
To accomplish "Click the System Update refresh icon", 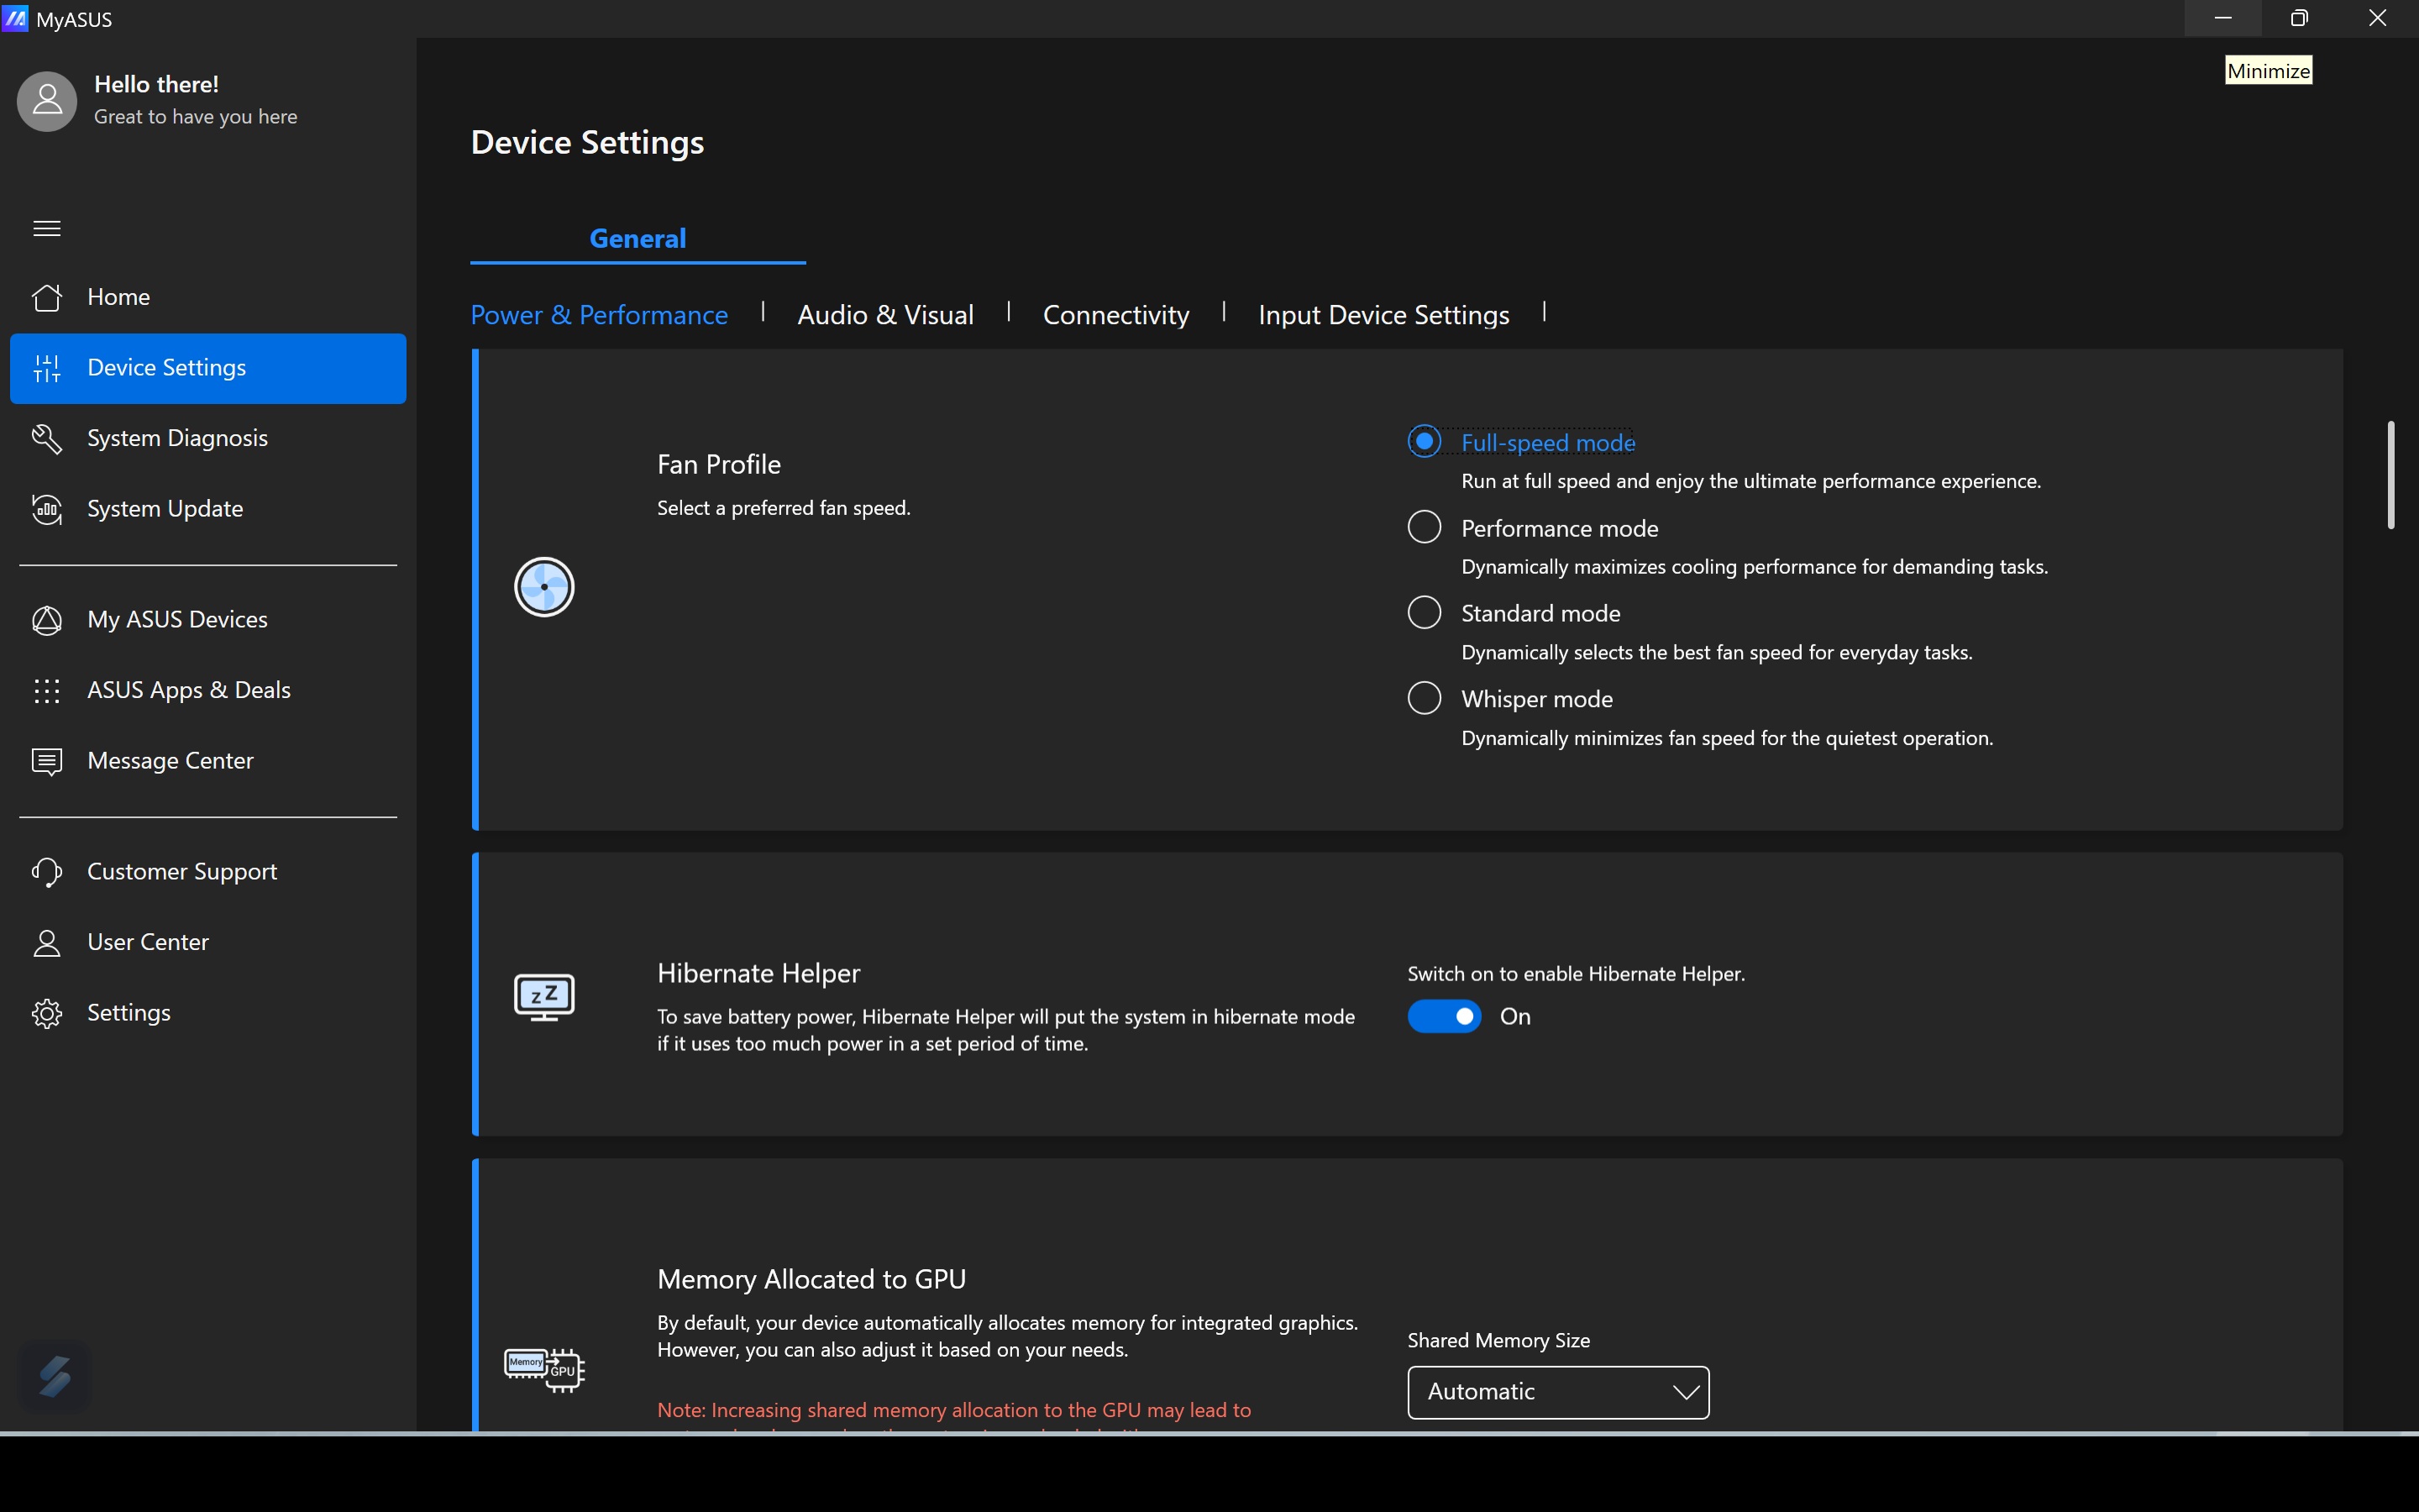I will 47,509.
